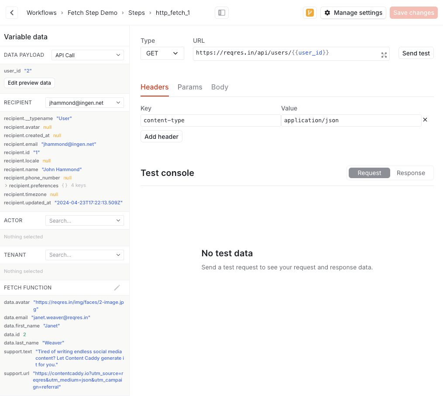Viewport: 443px width, 396px height.
Task: Switch to the Body tab
Action: pyautogui.click(x=220, y=87)
